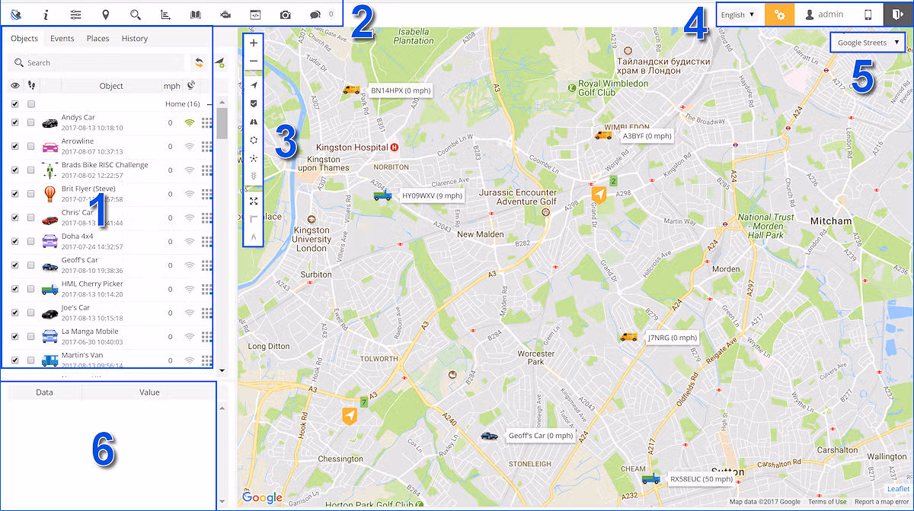Viewport: 914px width, 511px height.
Task: Open Arrowline row grid menu
Action: [206, 146]
